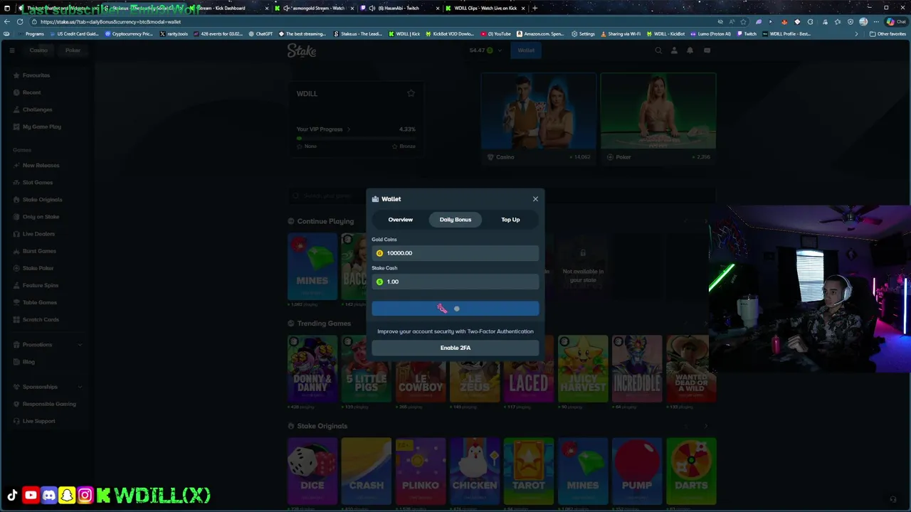
Task: Open Responsible Gaming in sidebar
Action: (x=48, y=404)
